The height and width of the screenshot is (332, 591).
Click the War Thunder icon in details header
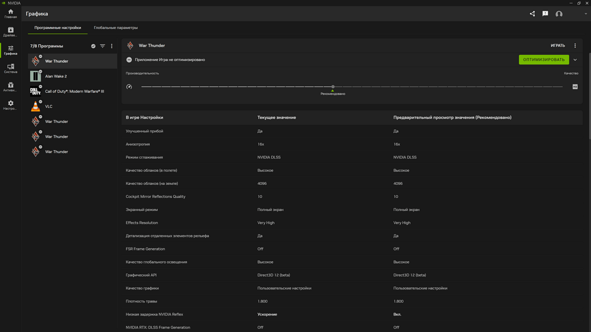pos(130,45)
